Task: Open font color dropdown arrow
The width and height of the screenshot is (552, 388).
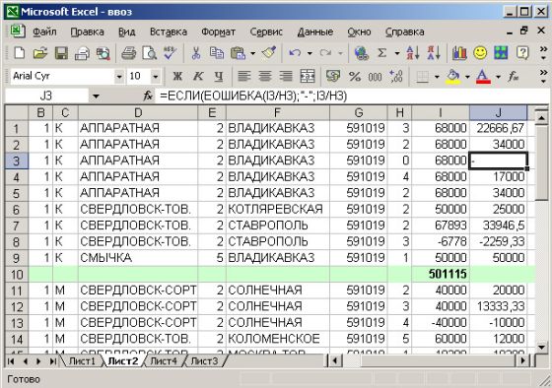Action: point(498,77)
